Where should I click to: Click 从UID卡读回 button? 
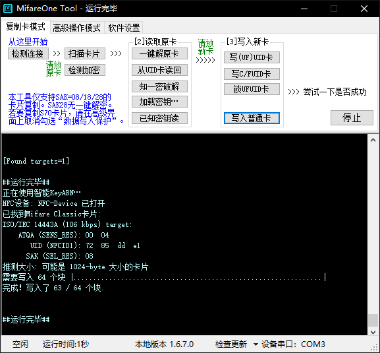click(x=159, y=70)
